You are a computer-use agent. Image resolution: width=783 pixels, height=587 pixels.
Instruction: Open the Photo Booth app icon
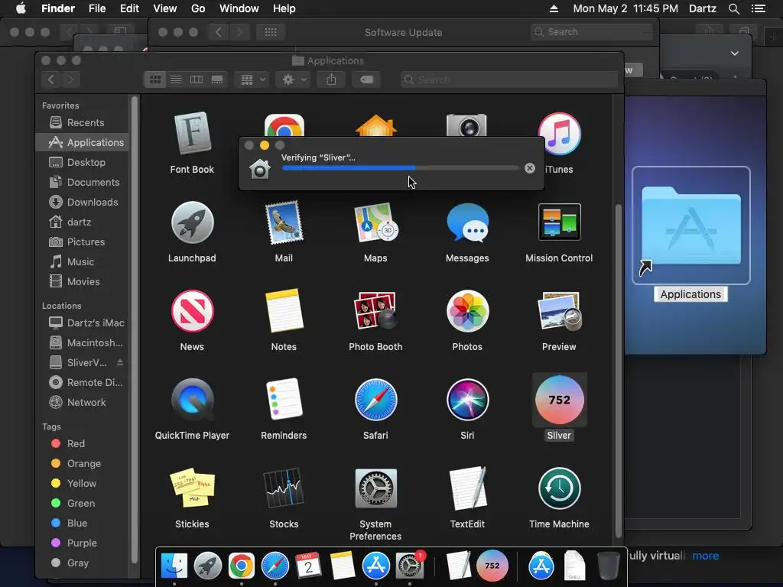375,311
